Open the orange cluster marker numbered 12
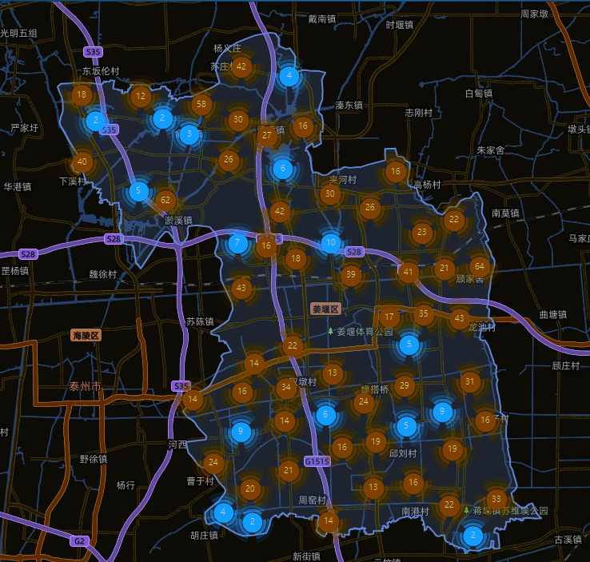This screenshot has width=590, height=562. pyautogui.click(x=141, y=98)
